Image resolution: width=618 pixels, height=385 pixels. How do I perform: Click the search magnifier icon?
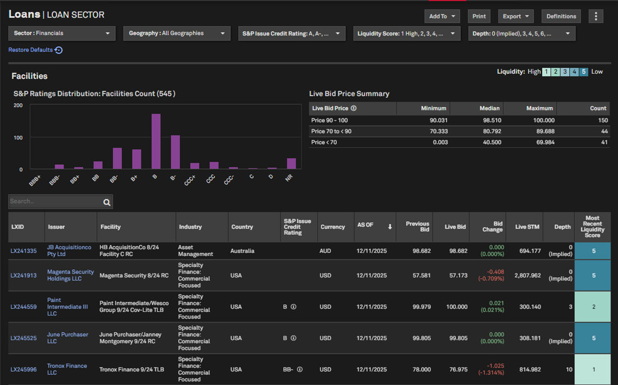tap(107, 202)
